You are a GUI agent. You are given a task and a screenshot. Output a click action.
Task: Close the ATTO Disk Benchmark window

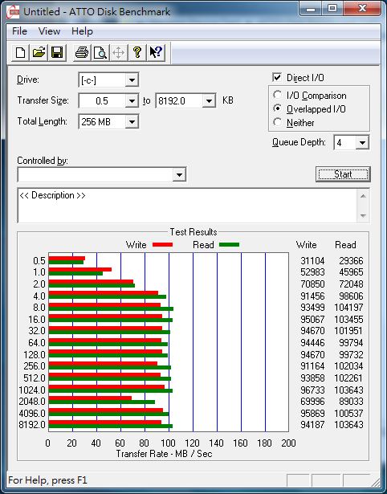pyautogui.click(x=362, y=10)
